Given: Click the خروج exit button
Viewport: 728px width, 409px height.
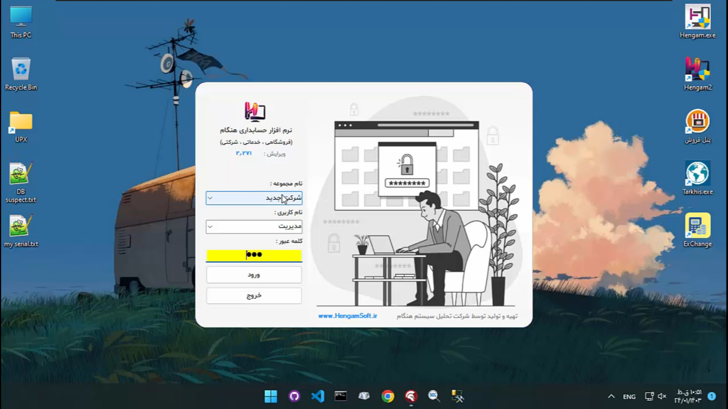Looking at the screenshot, I should click(x=254, y=296).
